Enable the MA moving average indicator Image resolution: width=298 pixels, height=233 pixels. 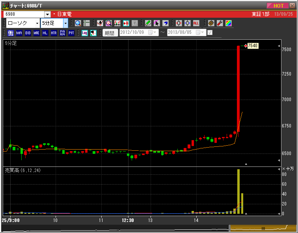coord(19,33)
